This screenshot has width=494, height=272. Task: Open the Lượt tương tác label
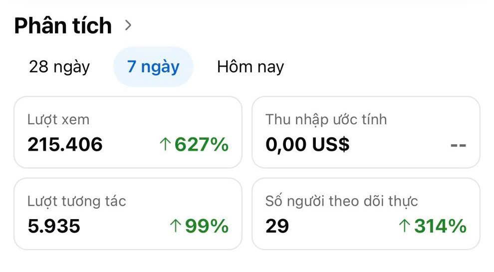click(77, 201)
